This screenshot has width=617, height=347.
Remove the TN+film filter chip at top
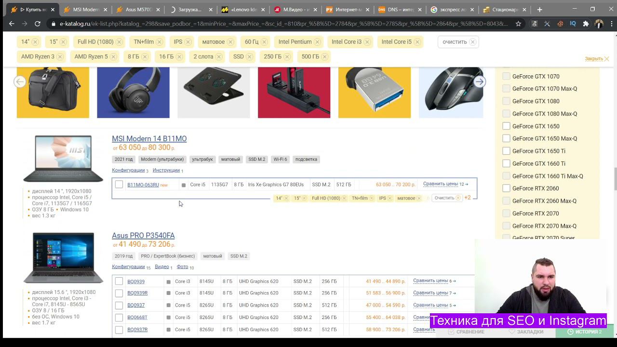click(160, 42)
